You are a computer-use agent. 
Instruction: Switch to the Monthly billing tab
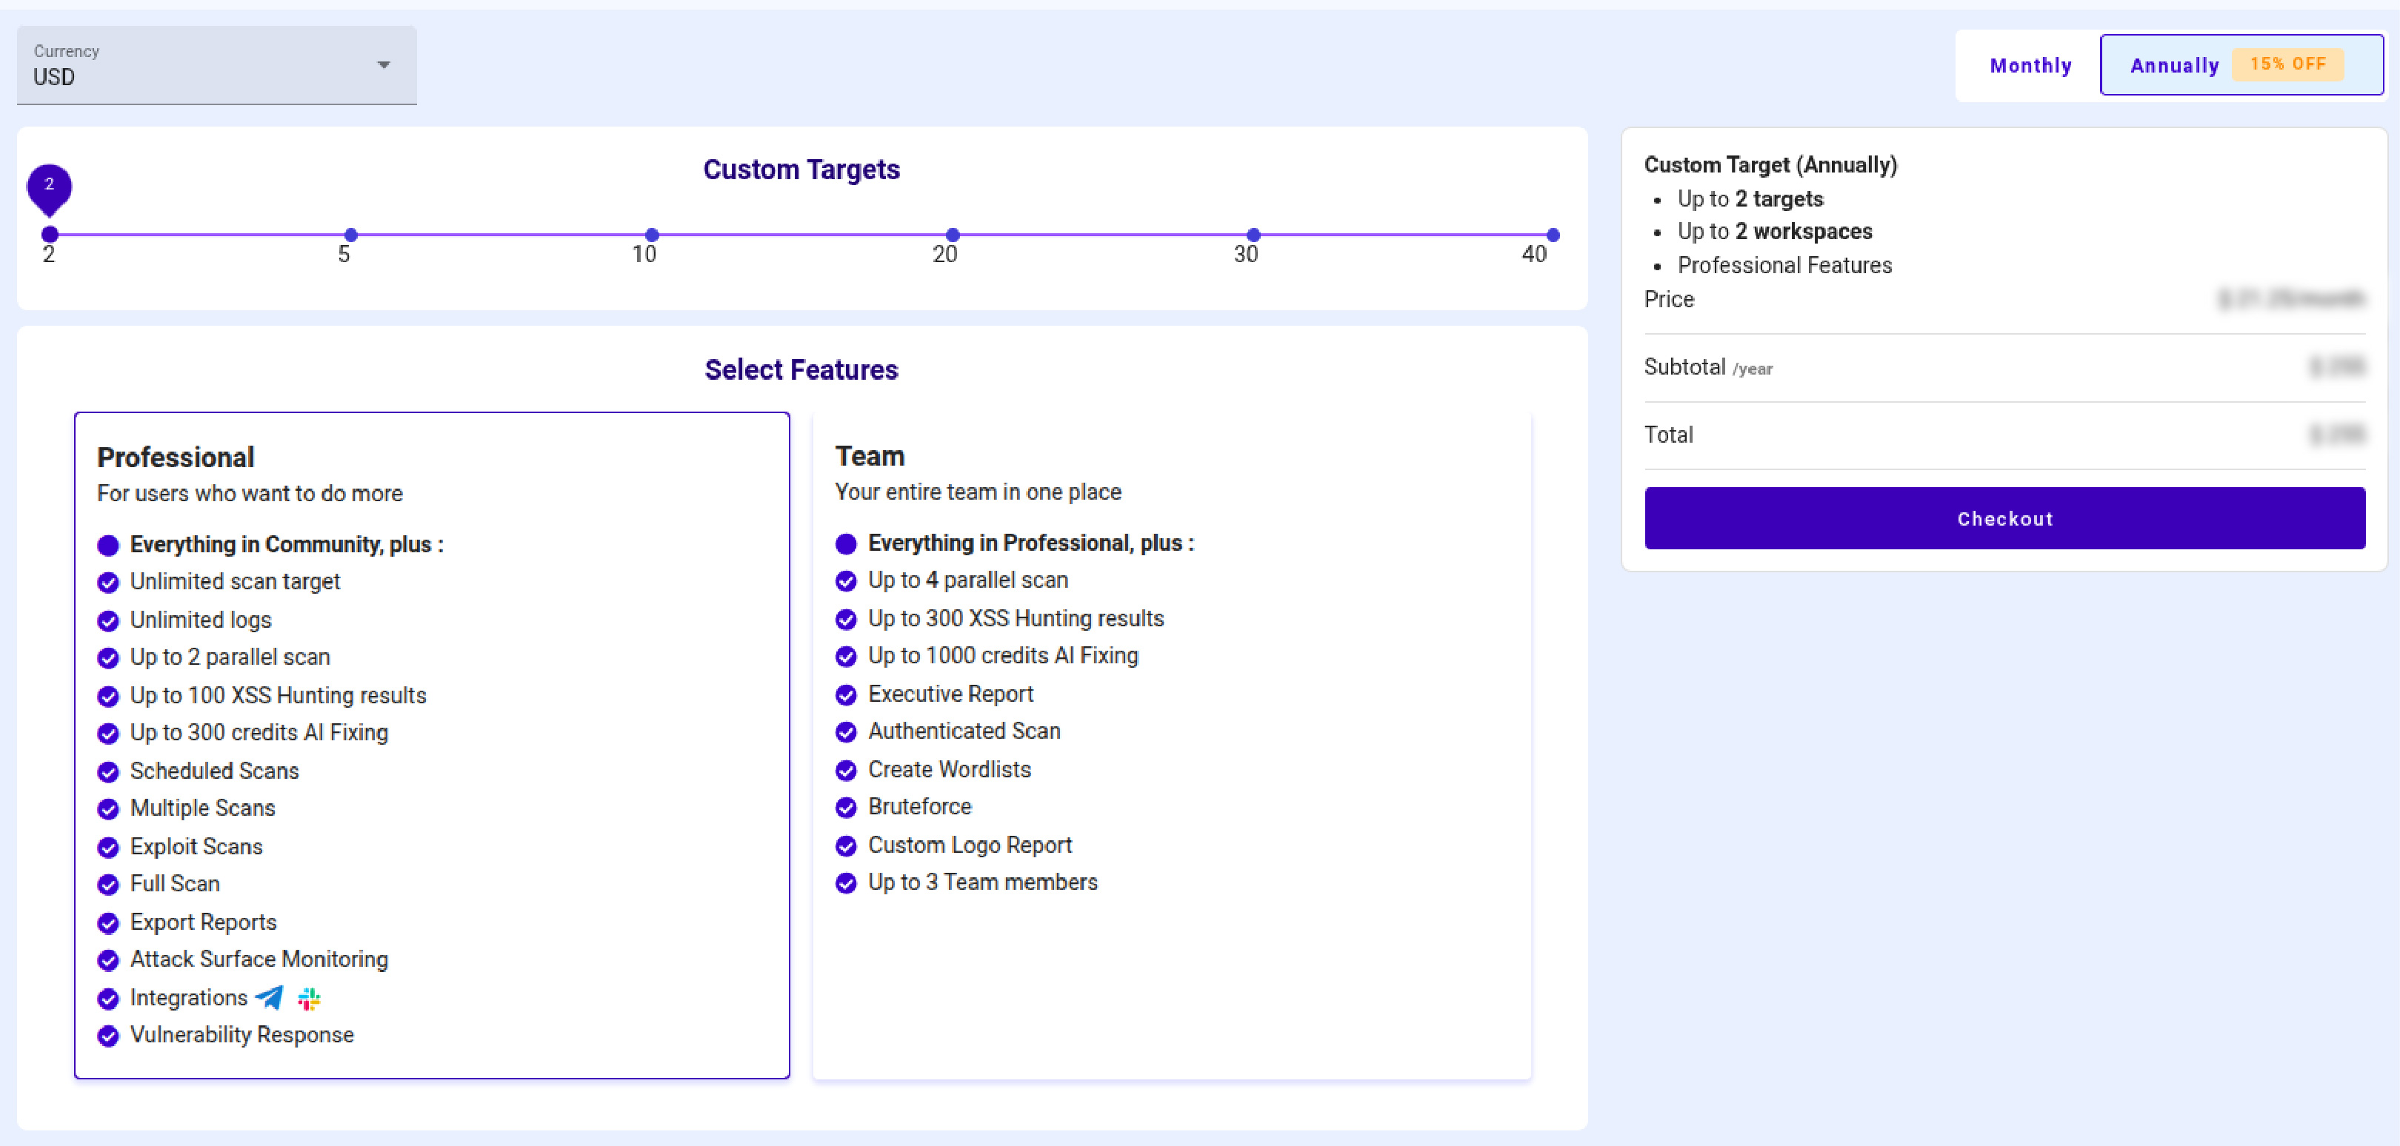(2030, 65)
